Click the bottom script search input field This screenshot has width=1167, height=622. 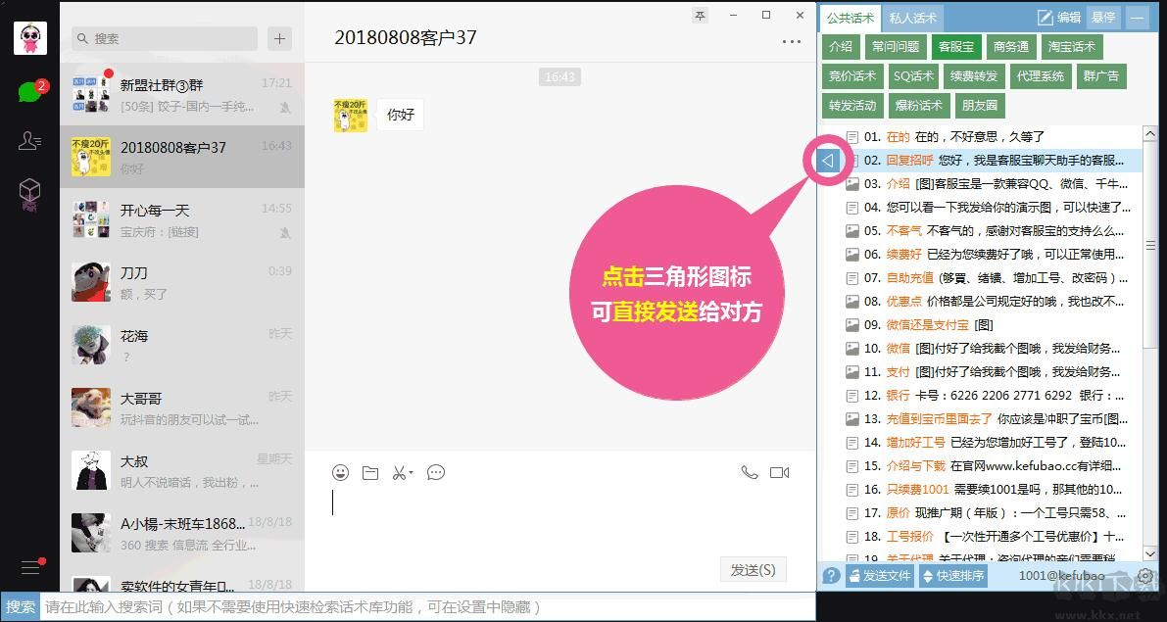(421, 607)
